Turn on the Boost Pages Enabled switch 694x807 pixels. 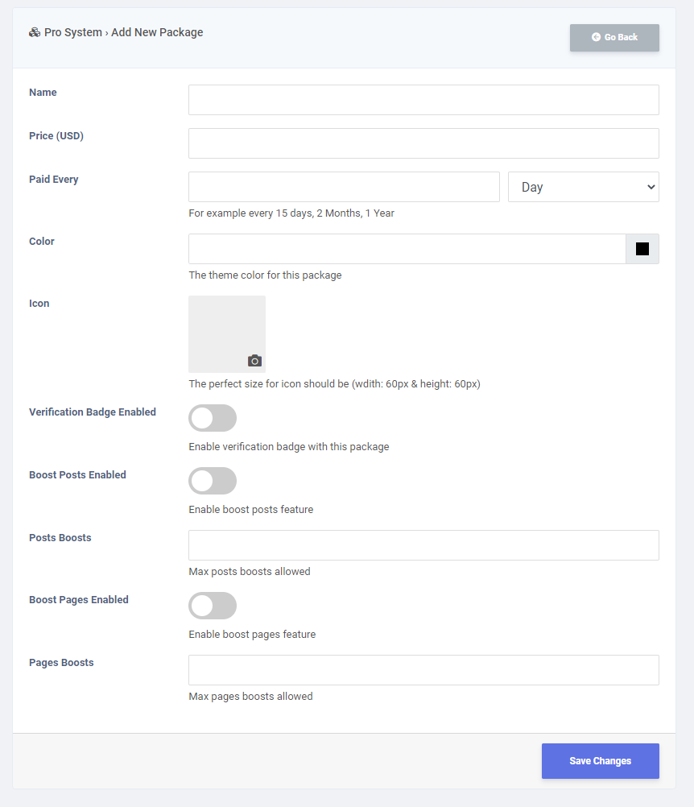coord(213,606)
